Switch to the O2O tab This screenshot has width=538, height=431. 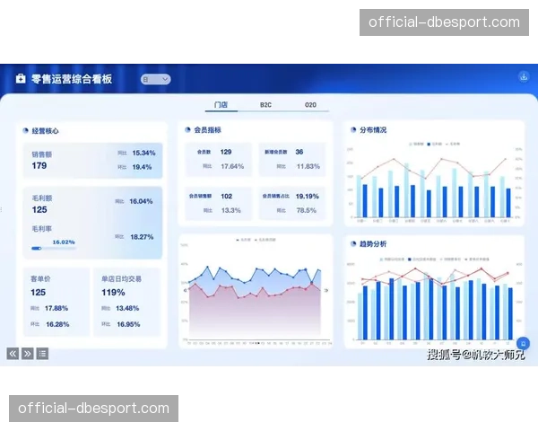[310, 105]
